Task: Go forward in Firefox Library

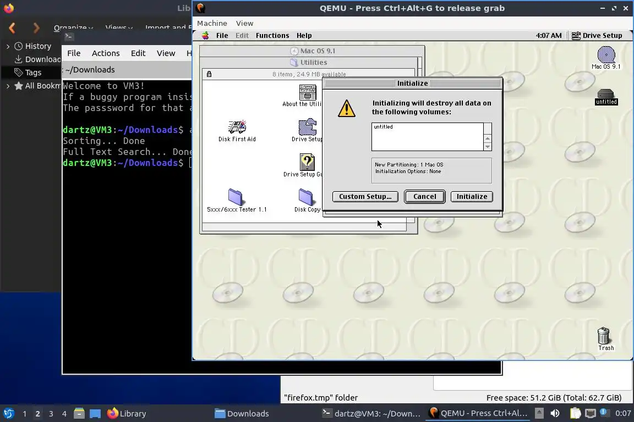Action: pyautogui.click(x=36, y=28)
